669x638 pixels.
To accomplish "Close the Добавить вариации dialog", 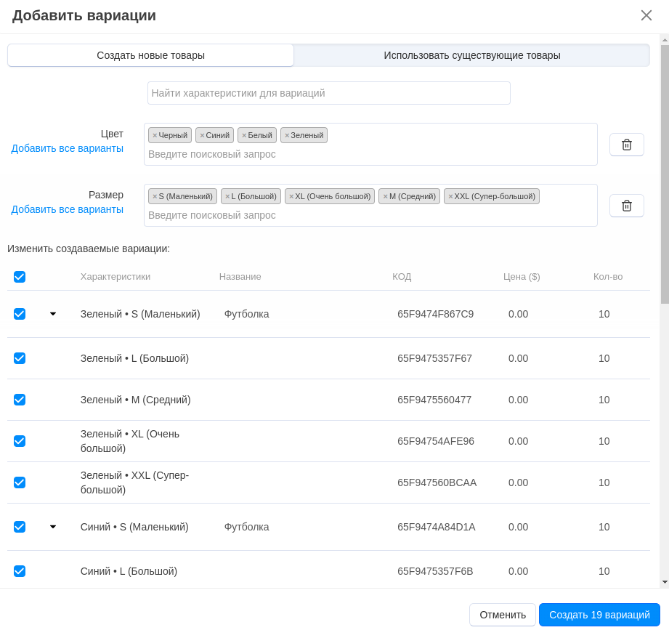I will point(646,15).
